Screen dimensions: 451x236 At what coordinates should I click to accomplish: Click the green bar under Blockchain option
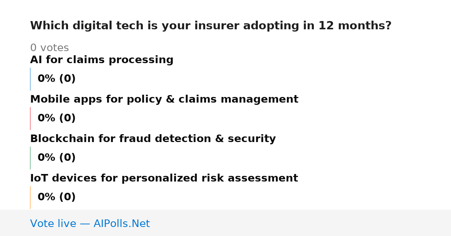(30, 158)
